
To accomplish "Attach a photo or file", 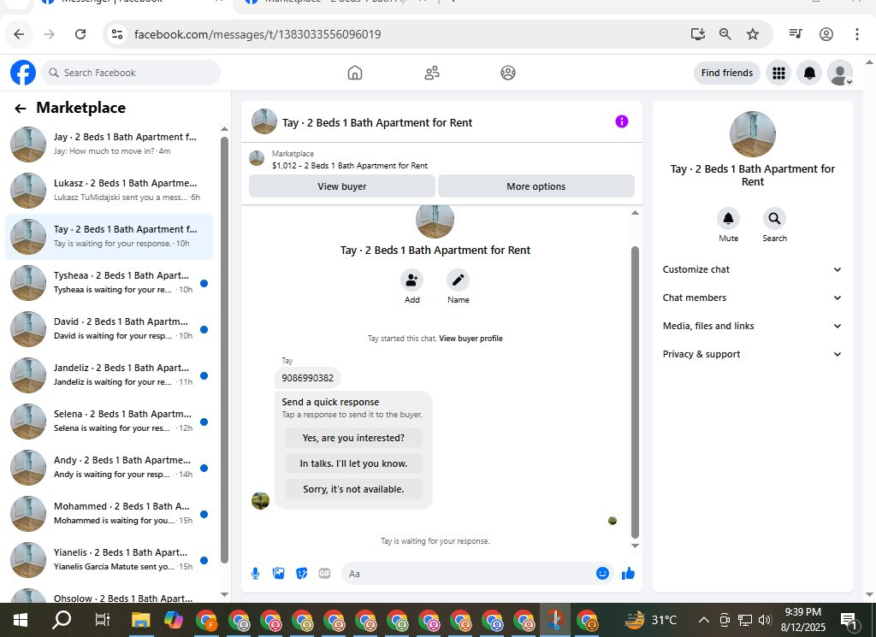I will click(278, 574).
